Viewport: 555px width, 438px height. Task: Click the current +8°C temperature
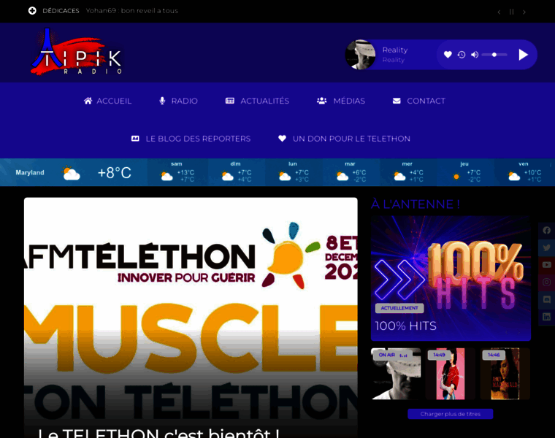point(115,173)
